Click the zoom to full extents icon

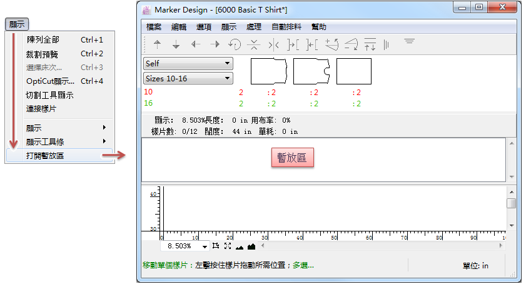[228, 246]
